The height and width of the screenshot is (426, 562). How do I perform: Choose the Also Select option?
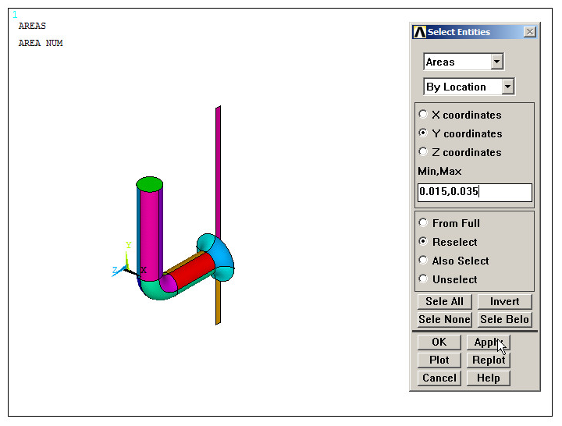tap(423, 260)
